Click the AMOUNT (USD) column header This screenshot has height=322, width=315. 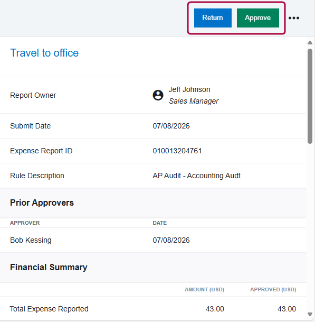204,290
